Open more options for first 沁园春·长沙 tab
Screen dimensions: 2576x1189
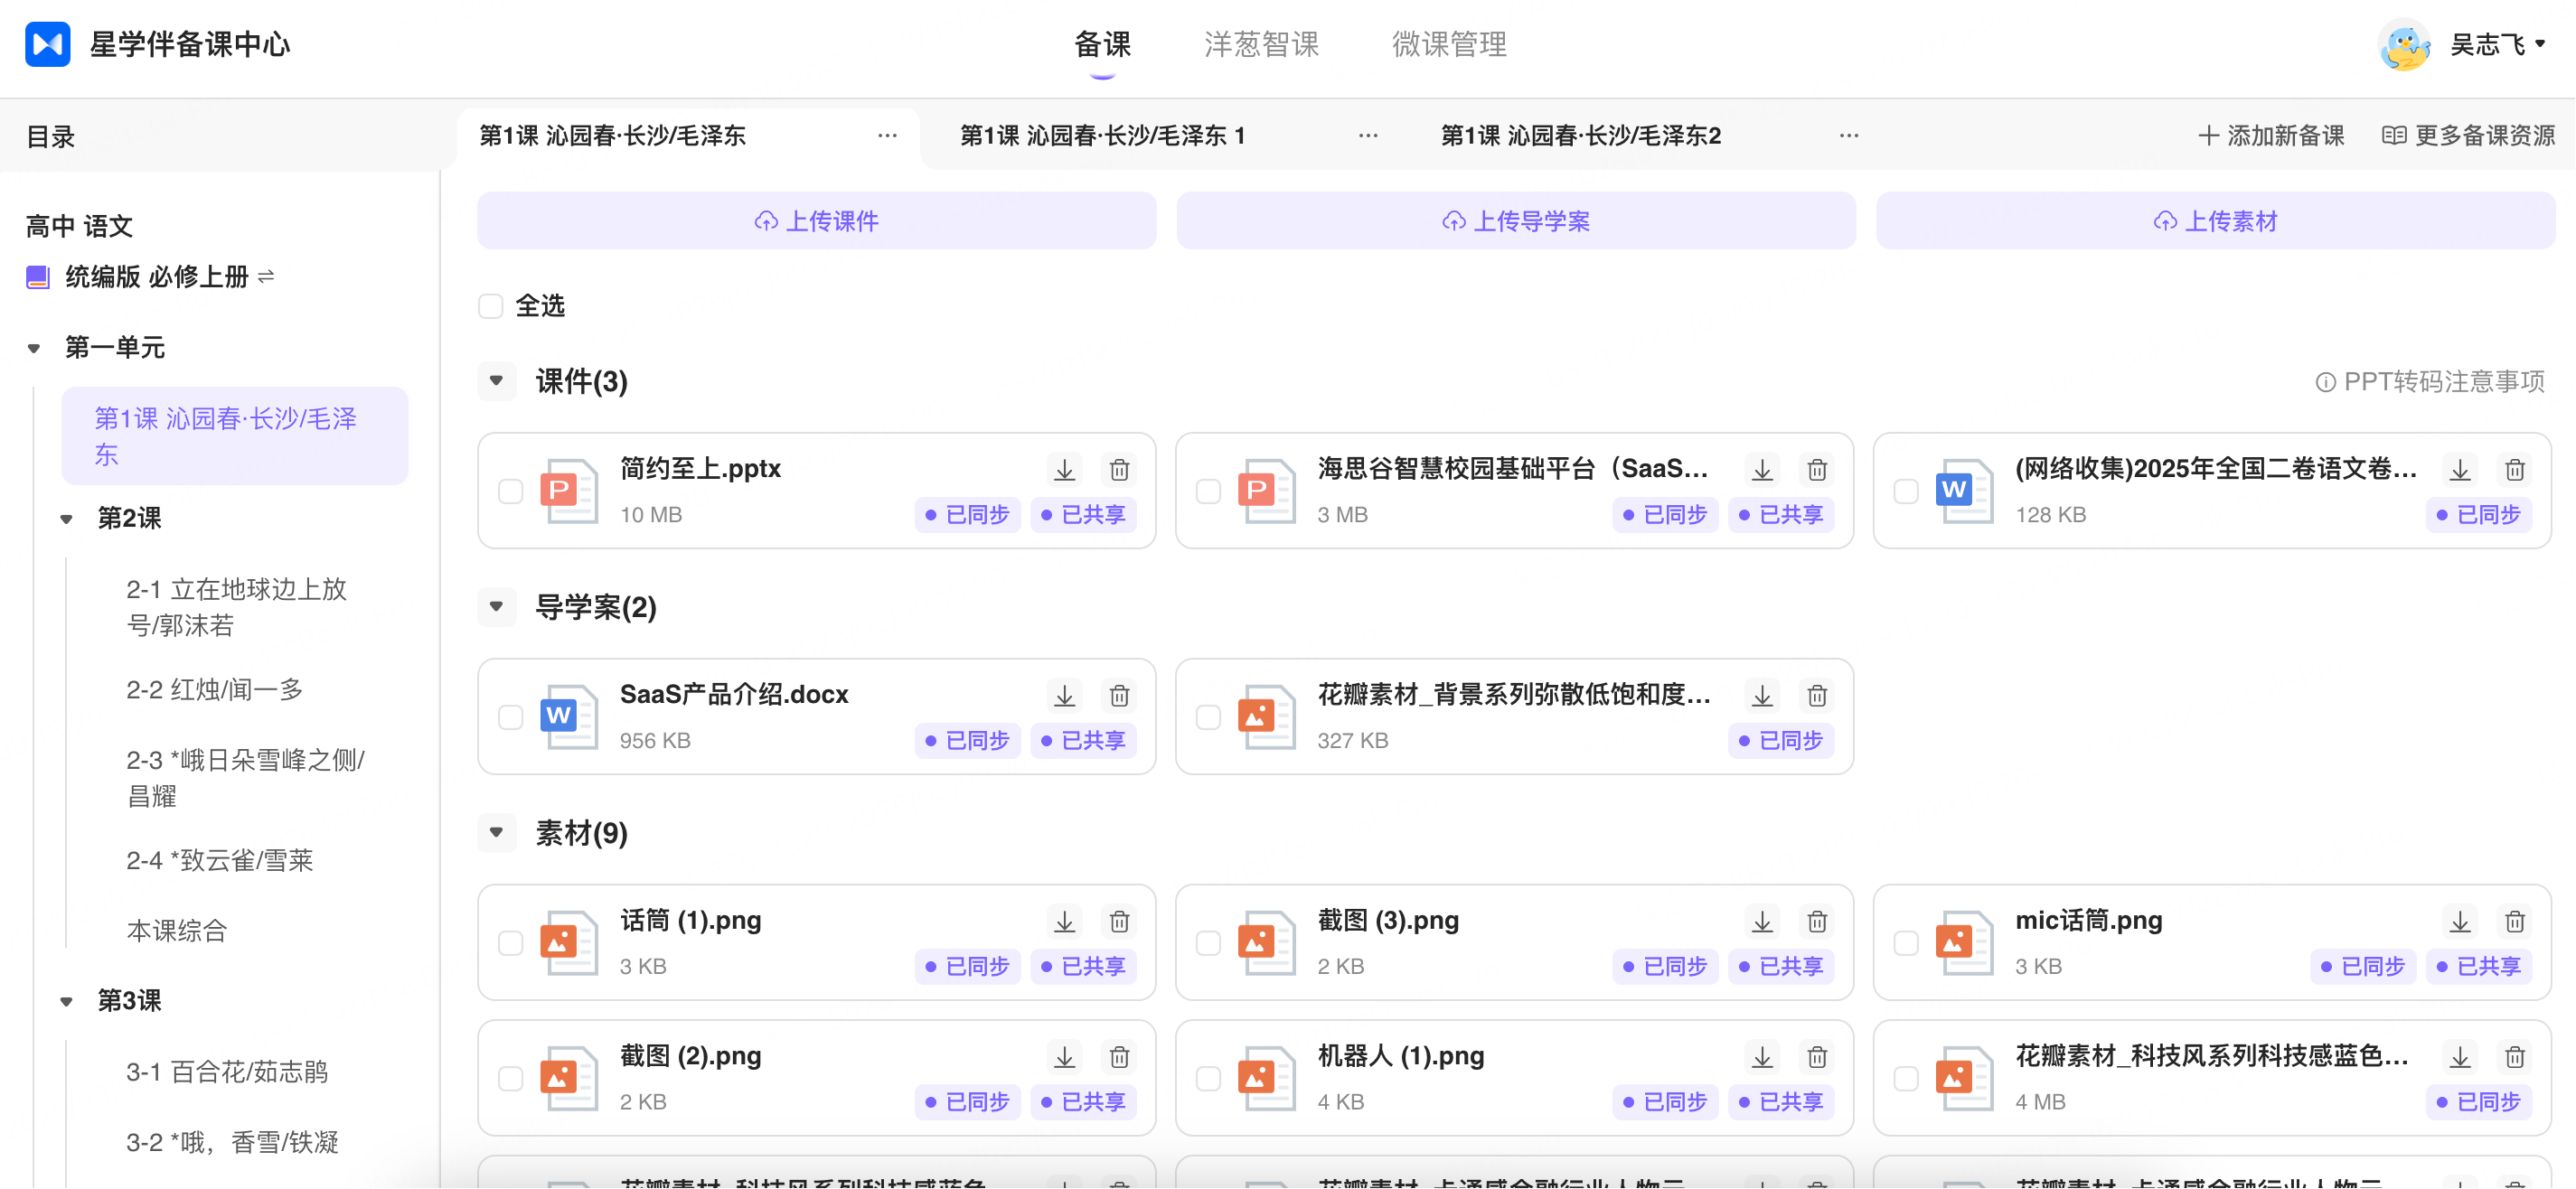pyautogui.click(x=887, y=135)
